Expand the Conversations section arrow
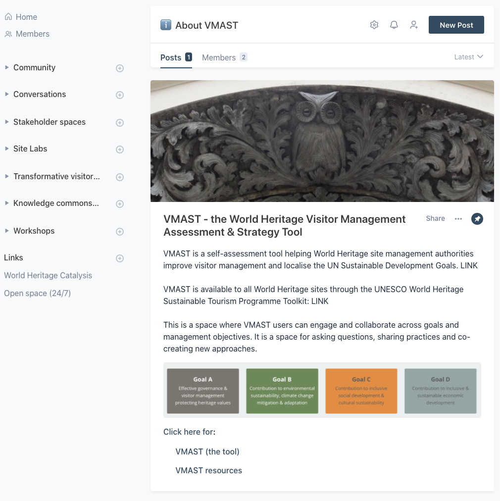The width and height of the screenshot is (500, 501). coord(7,94)
